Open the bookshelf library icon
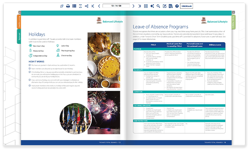Viewport: 251px width, 152px height. pyautogui.click(x=171, y=6)
